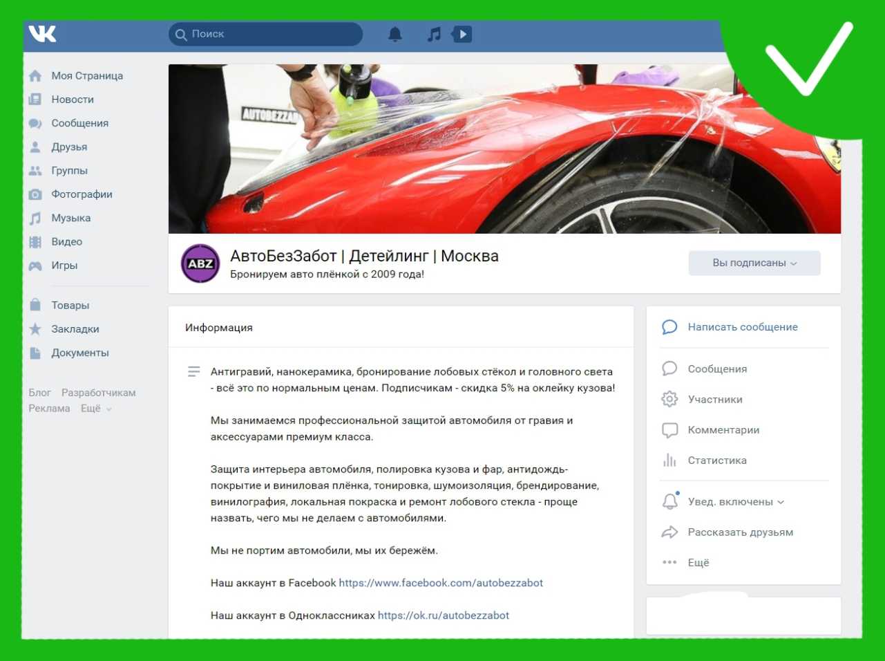Screen dimensions: 885x661
Task: Click the person icon beside Друзья
Action: [35, 147]
